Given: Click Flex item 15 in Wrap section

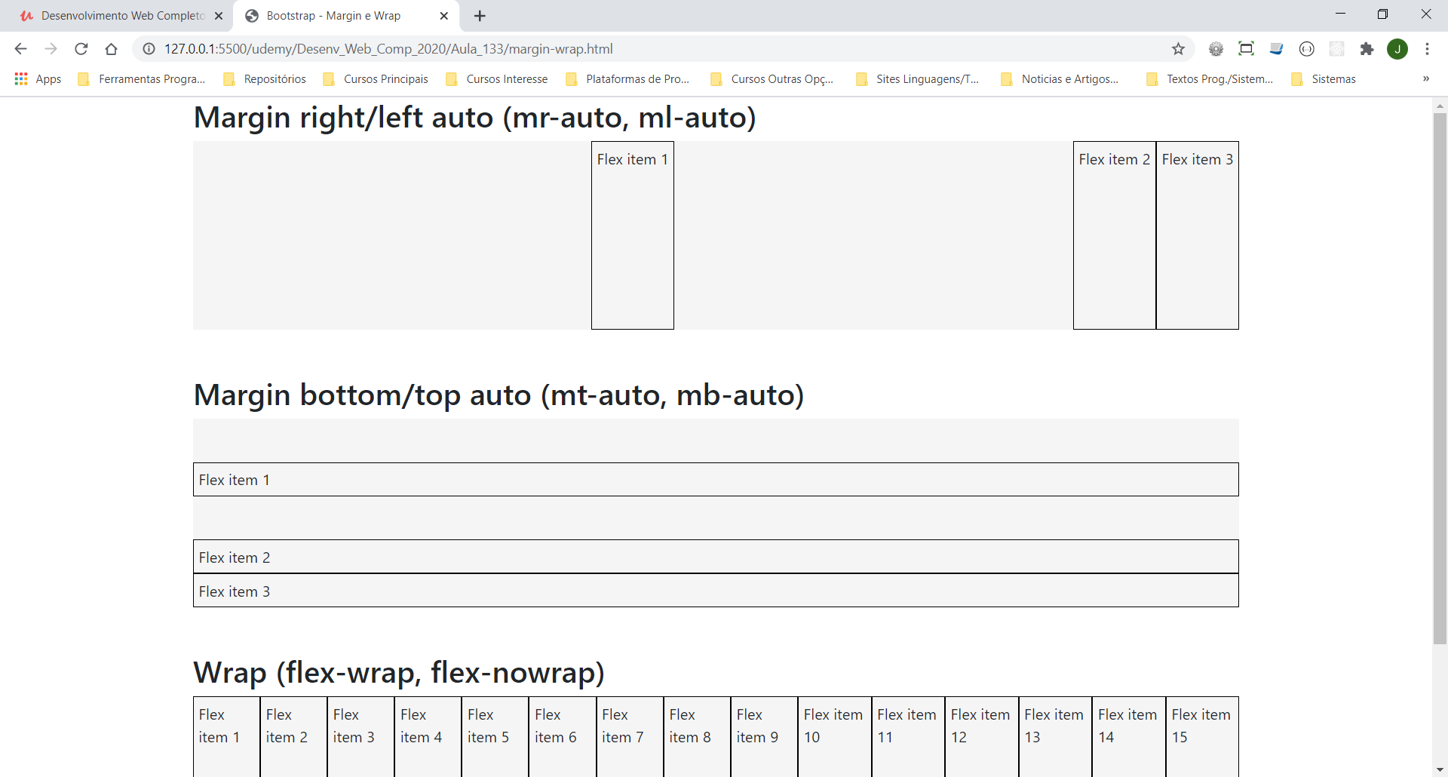Looking at the screenshot, I should [1202, 737].
